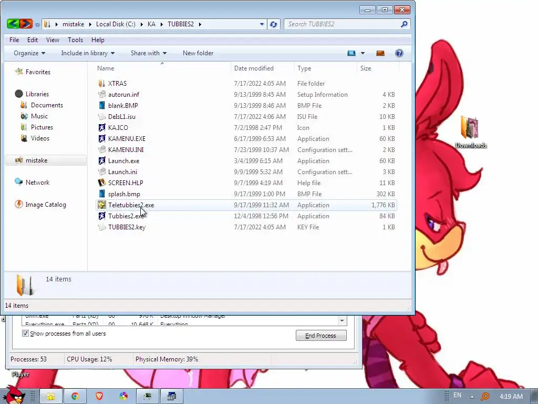Sort by Date modified column header
This screenshot has height=404, width=538.
(x=263, y=68)
